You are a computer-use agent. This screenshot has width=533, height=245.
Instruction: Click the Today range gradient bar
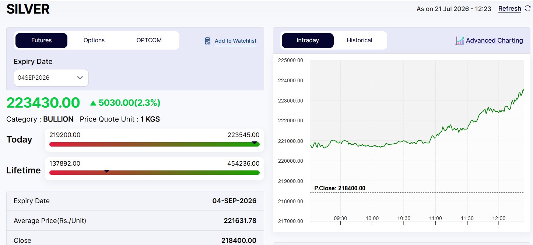point(154,144)
